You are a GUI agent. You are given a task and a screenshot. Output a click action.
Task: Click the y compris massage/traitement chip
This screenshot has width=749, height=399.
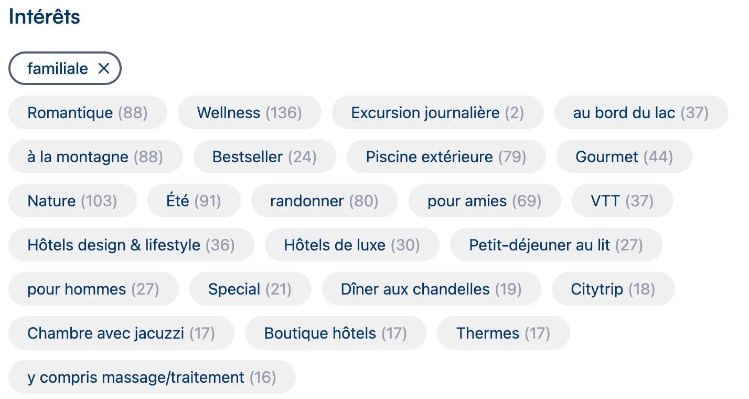(152, 376)
